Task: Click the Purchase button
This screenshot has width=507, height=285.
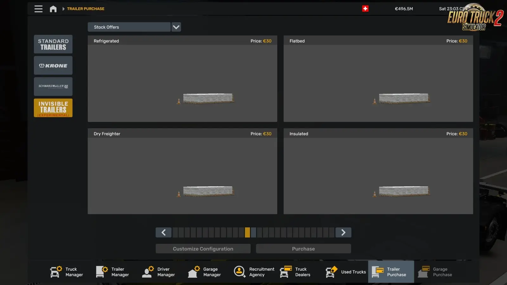Action: click(x=303, y=249)
